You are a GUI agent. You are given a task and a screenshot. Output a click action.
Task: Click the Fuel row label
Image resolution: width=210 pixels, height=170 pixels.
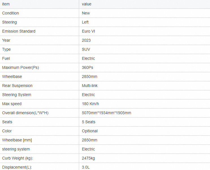pos(6,58)
